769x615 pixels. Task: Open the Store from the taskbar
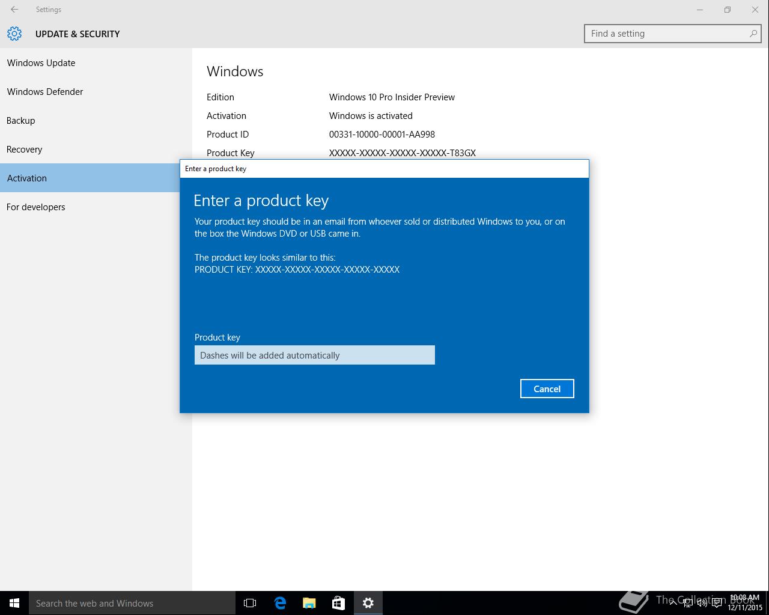[x=338, y=603]
